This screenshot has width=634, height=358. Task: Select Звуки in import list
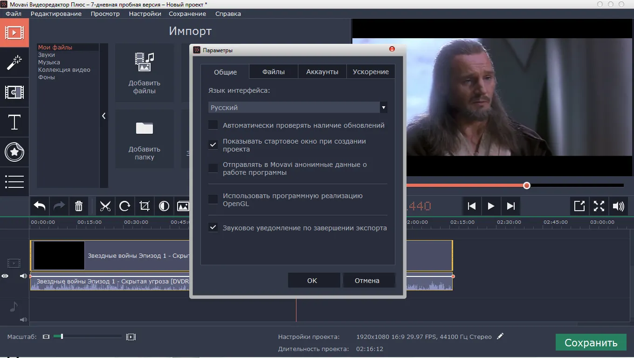tap(47, 55)
